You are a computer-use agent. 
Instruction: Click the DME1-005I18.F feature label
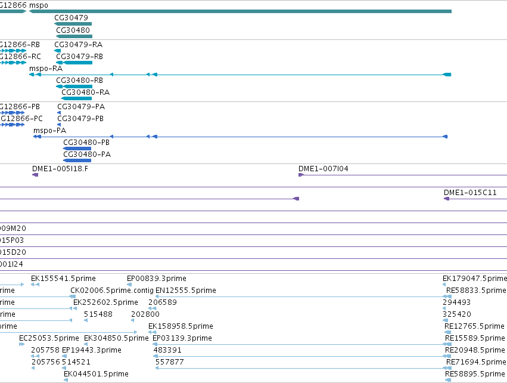[x=60, y=169]
